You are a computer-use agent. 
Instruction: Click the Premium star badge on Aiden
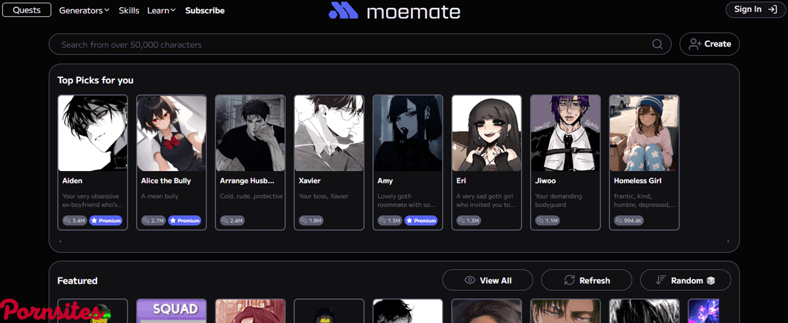pos(106,221)
